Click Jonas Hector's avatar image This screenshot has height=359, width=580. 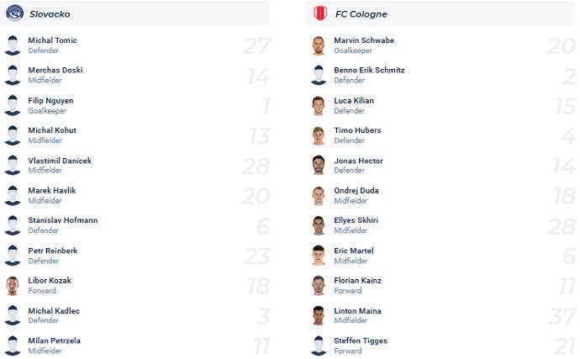point(319,166)
